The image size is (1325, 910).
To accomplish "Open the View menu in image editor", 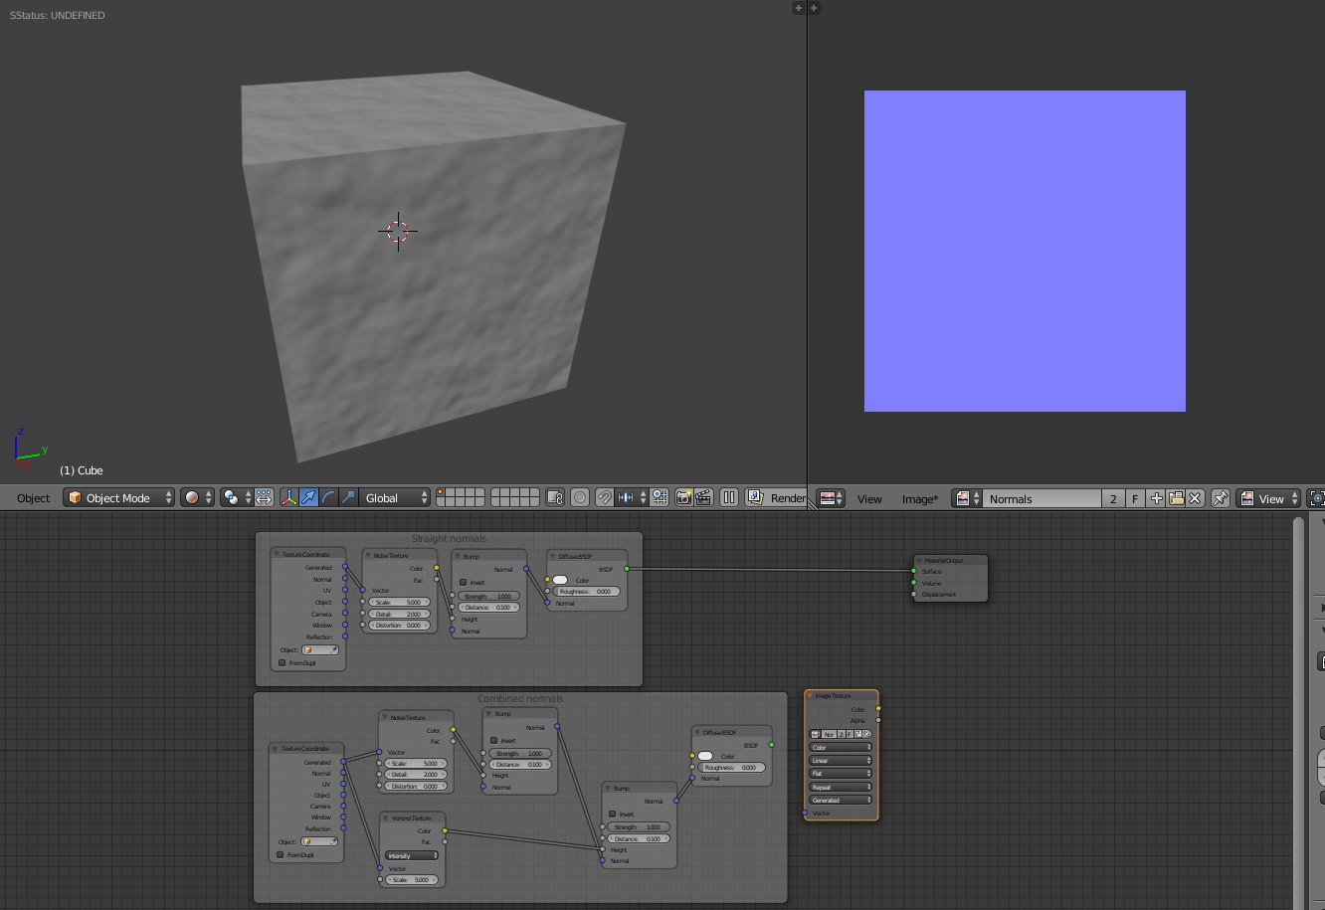I will click(869, 499).
